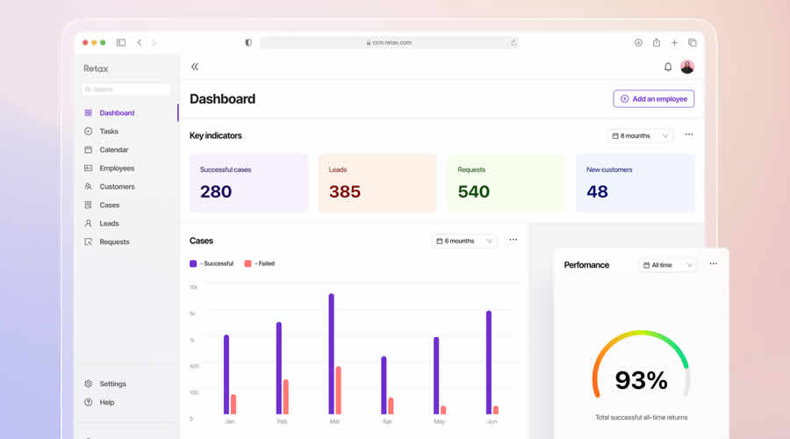The width and height of the screenshot is (790, 439).
Task: Expand Key indicators 6 months dropdown
Action: click(641, 136)
